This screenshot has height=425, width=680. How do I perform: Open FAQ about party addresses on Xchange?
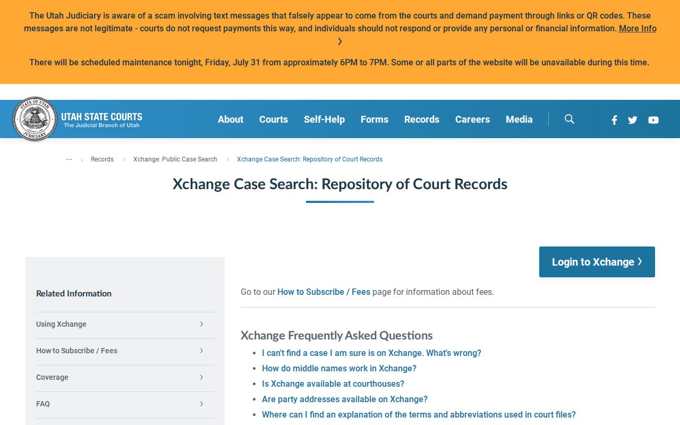click(x=345, y=399)
